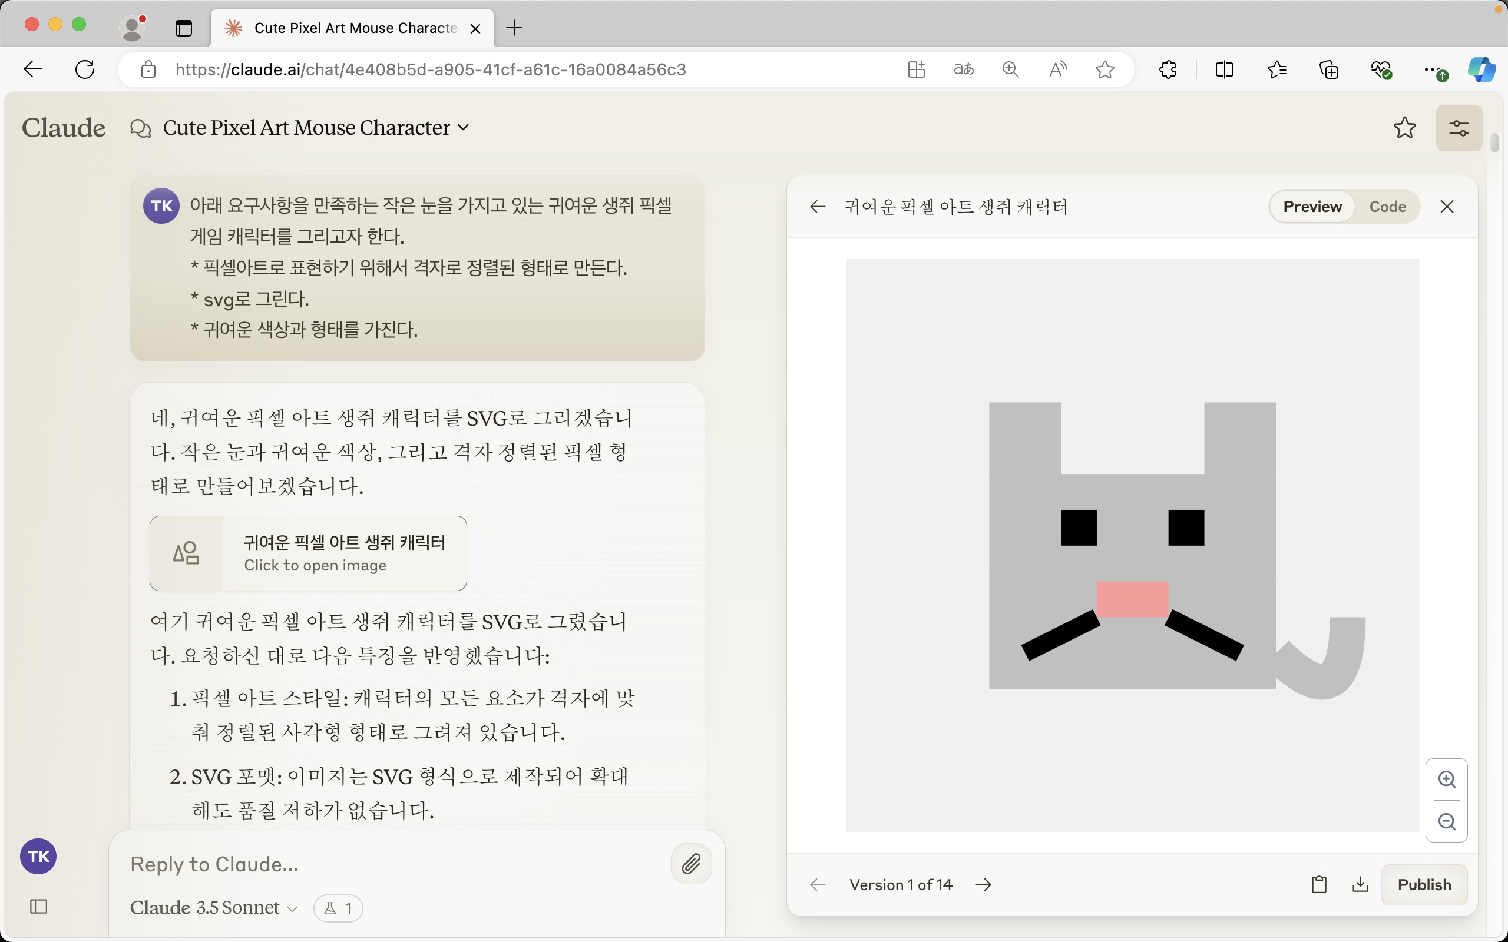This screenshot has width=1508, height=942.
Task: View site information via the lock icon
Action: click(x=148, y=69)
